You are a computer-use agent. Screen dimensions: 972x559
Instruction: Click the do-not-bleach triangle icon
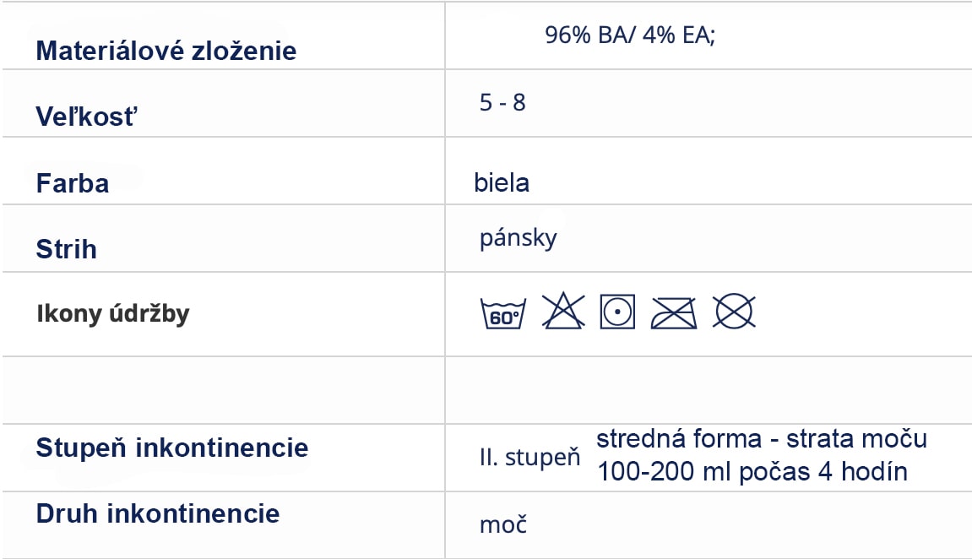pos(563,311)
